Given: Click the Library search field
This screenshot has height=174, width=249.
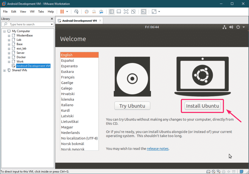Looking at the screenshot, I should coord(27,24).
